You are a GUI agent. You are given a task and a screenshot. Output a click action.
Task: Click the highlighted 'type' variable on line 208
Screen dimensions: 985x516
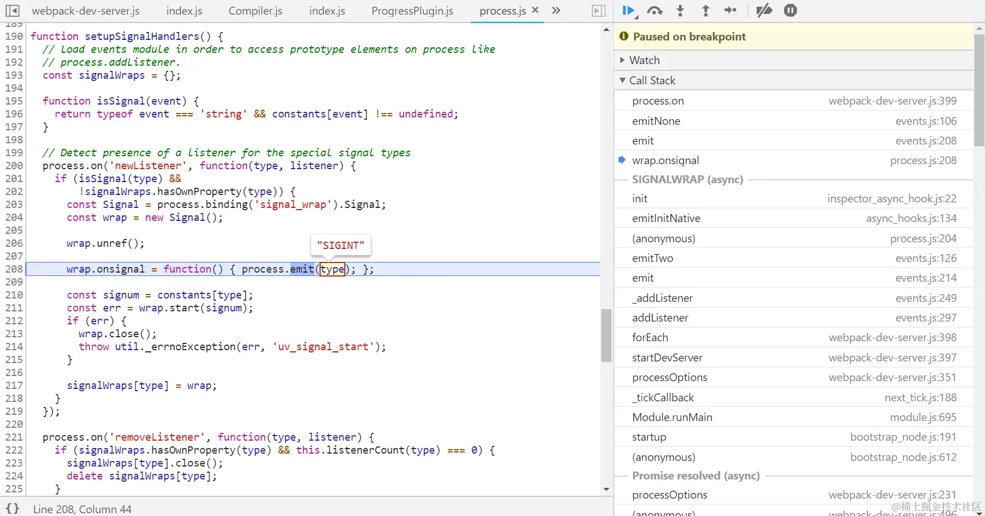(332, 269)
